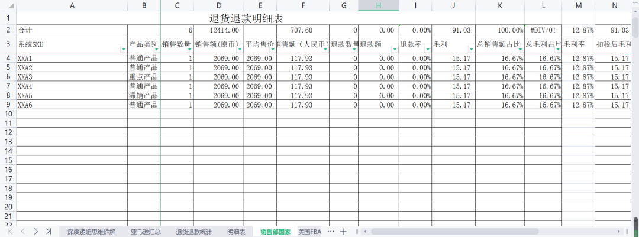
Task: Select column A header
Action: 72,5
